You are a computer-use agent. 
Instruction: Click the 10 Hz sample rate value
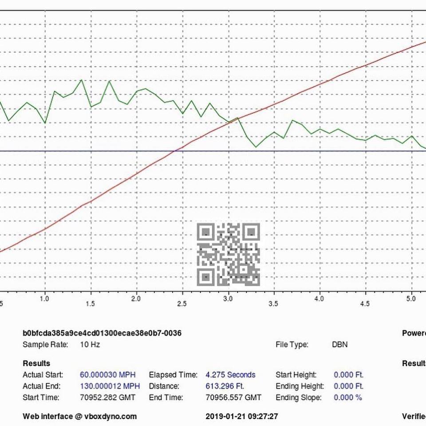(90, 344)
